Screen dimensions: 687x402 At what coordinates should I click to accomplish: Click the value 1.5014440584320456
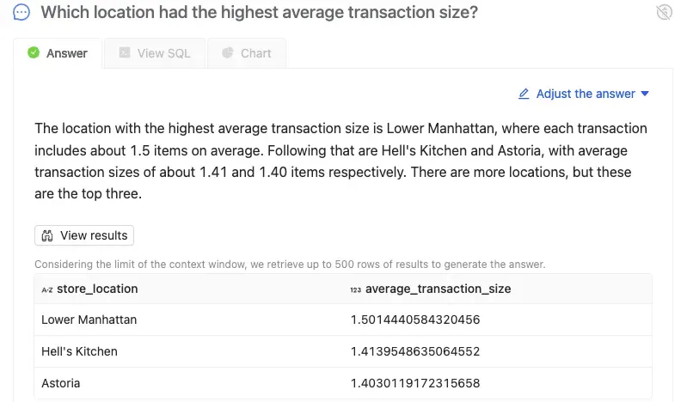tap(414, 320)
